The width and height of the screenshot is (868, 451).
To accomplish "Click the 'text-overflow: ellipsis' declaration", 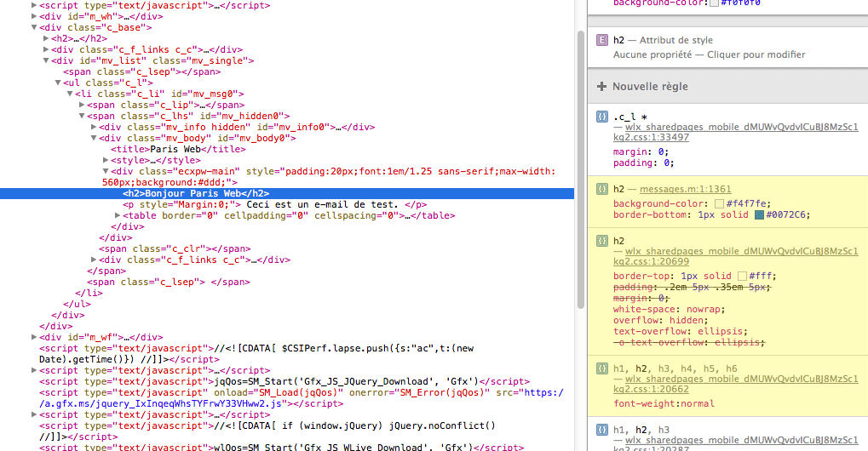I will click(681, 331).
